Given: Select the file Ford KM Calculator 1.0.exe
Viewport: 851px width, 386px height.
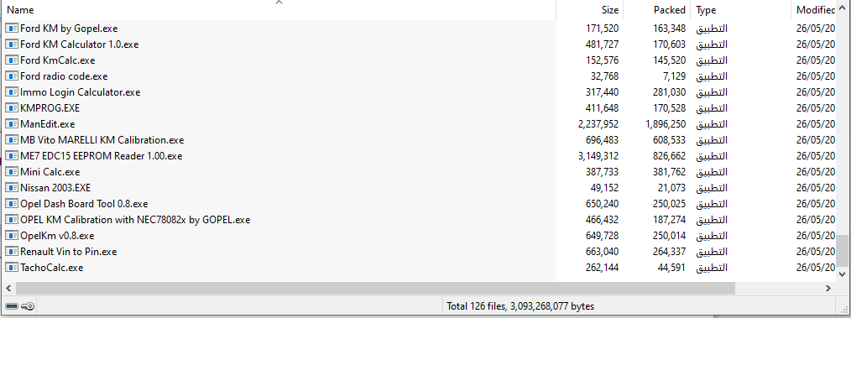Looking at the screenshot, I should [x=79, y=44].
